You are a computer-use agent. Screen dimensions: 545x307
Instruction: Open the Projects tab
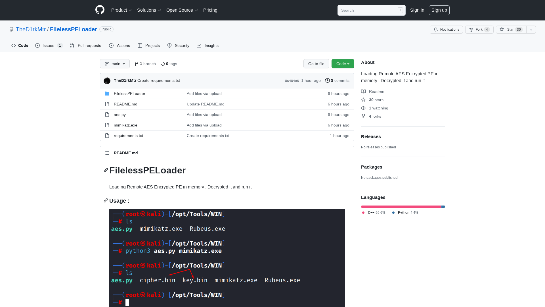point(149,45)
